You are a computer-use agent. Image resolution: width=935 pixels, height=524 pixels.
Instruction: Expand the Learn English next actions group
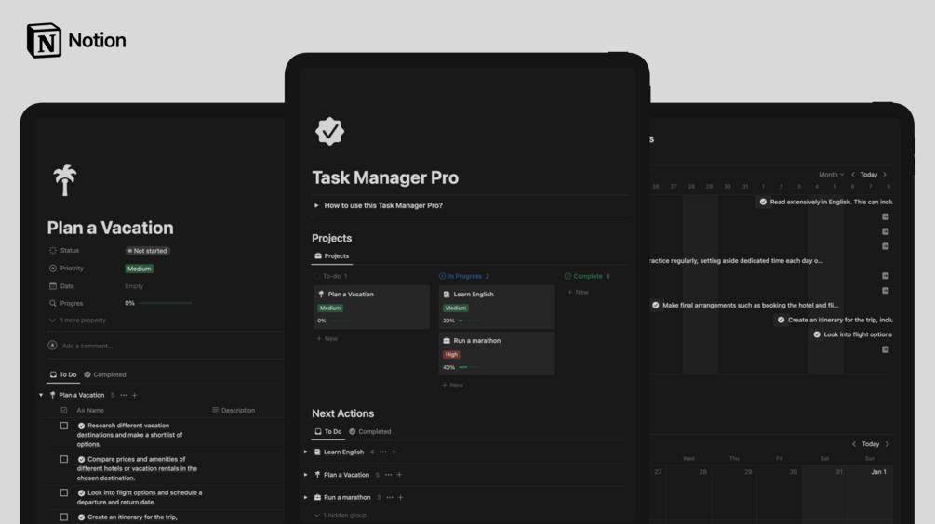305,452
